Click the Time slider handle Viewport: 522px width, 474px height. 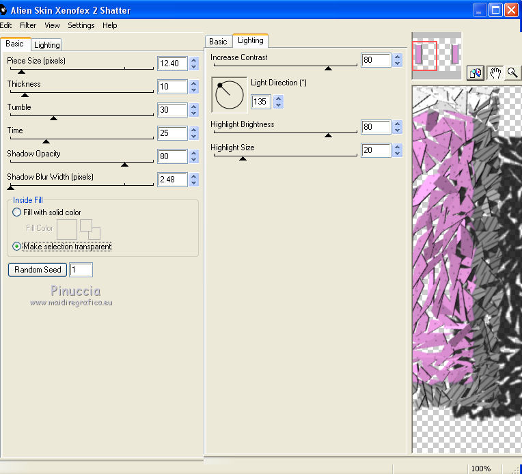tap(46, 141)
